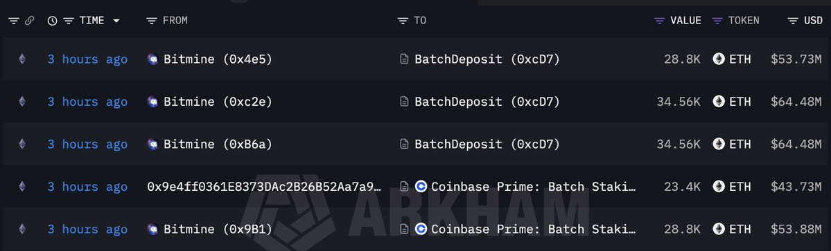Open the USD column filter
Screen dimensions: 831x251
793,21
